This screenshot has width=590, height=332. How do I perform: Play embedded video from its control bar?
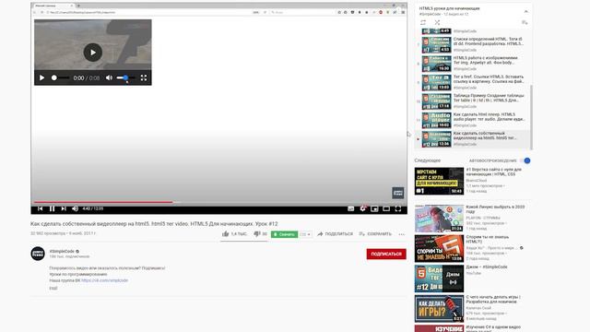click(41, 77)
